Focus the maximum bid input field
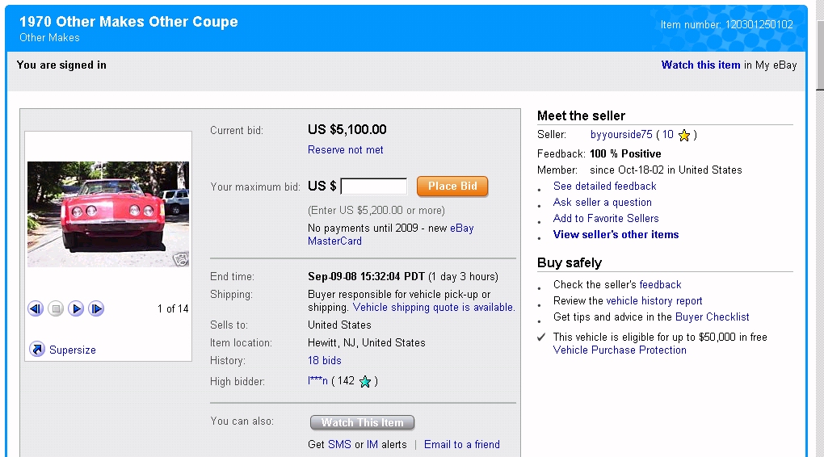This screenshot has width=824, height=457. pos(374,187)
